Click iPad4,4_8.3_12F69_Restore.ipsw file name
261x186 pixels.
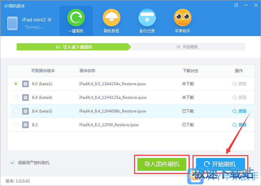coord(109,125)
